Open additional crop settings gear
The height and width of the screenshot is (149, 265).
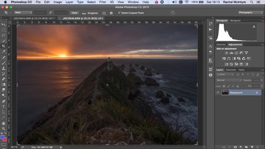pos(111,13)
